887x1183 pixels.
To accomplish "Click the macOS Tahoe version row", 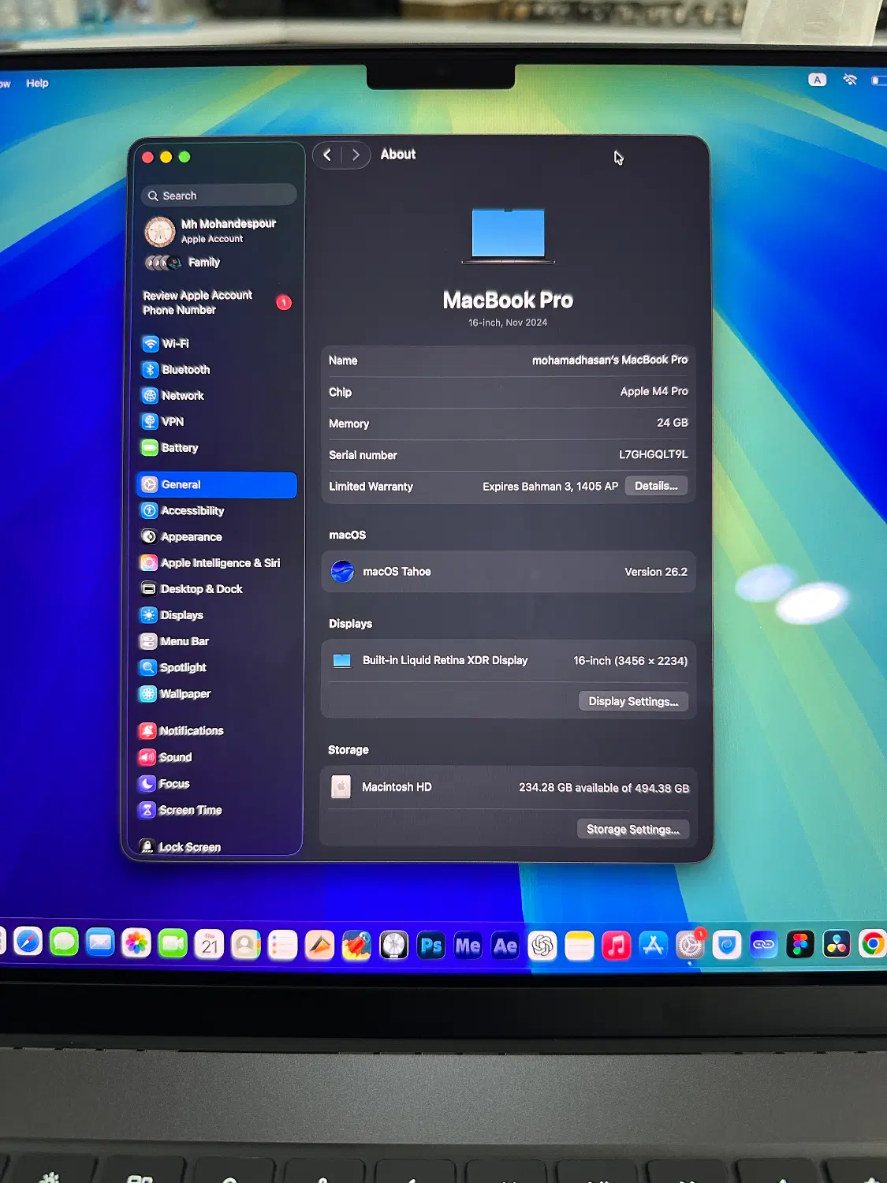I will tap(509, 572).
